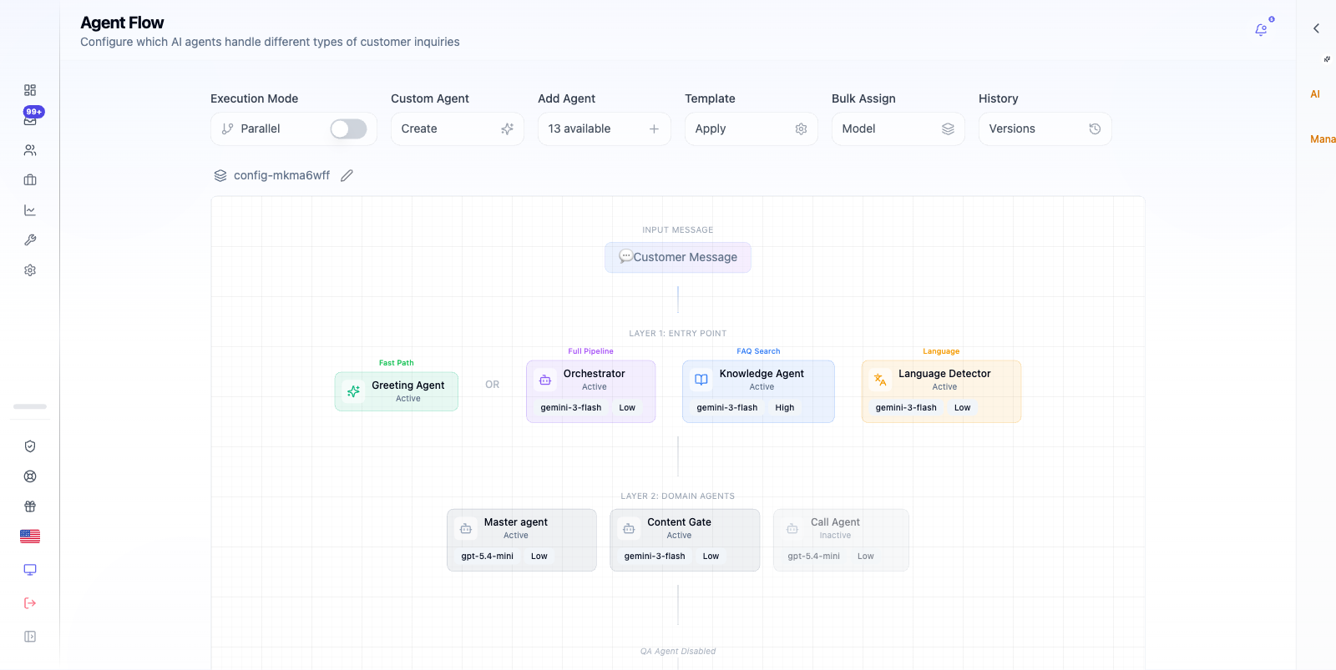
Task: Open the Language Detector card
Action: point(941,391)
